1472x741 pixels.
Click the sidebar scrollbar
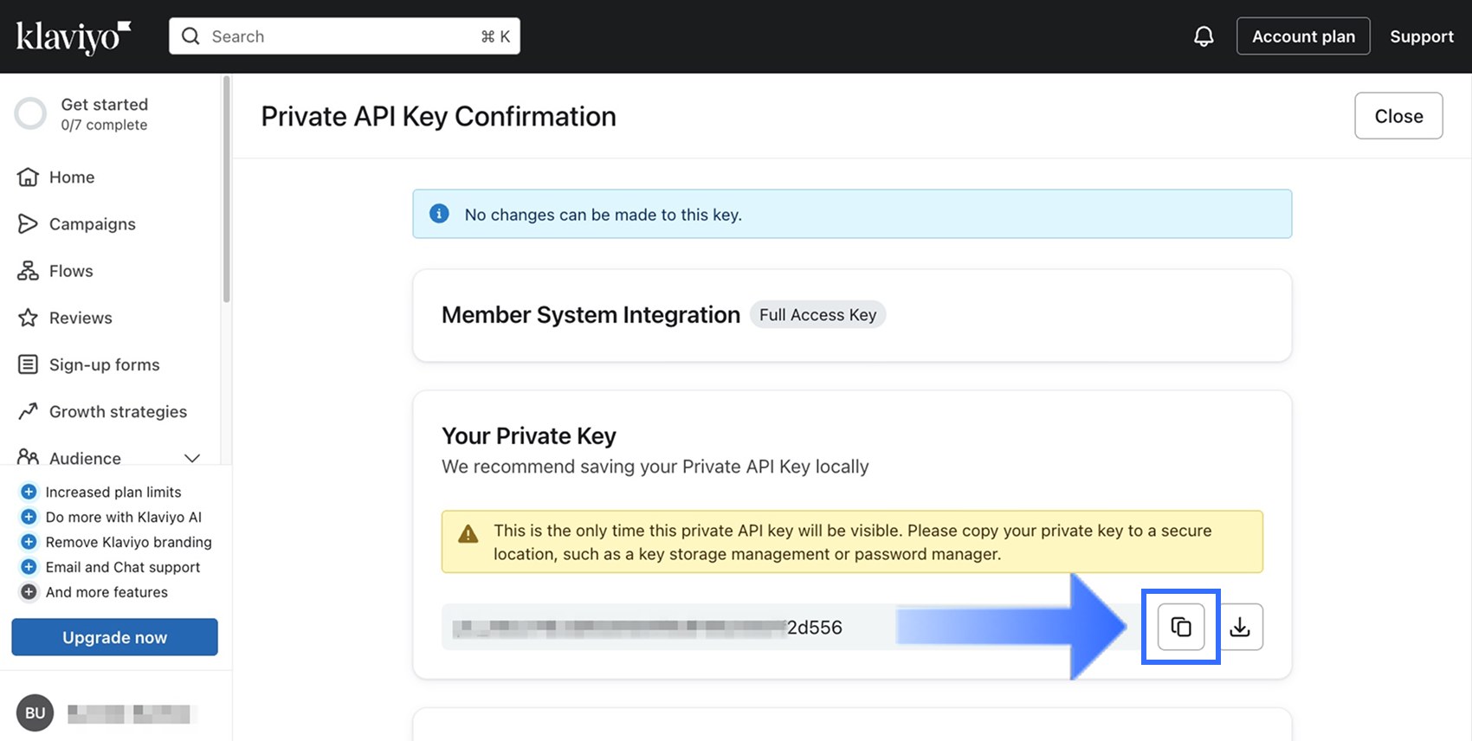(x=227, y=190)
